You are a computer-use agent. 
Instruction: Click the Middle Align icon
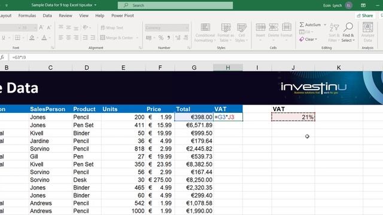pyautogui.click(x=68, y=27)
